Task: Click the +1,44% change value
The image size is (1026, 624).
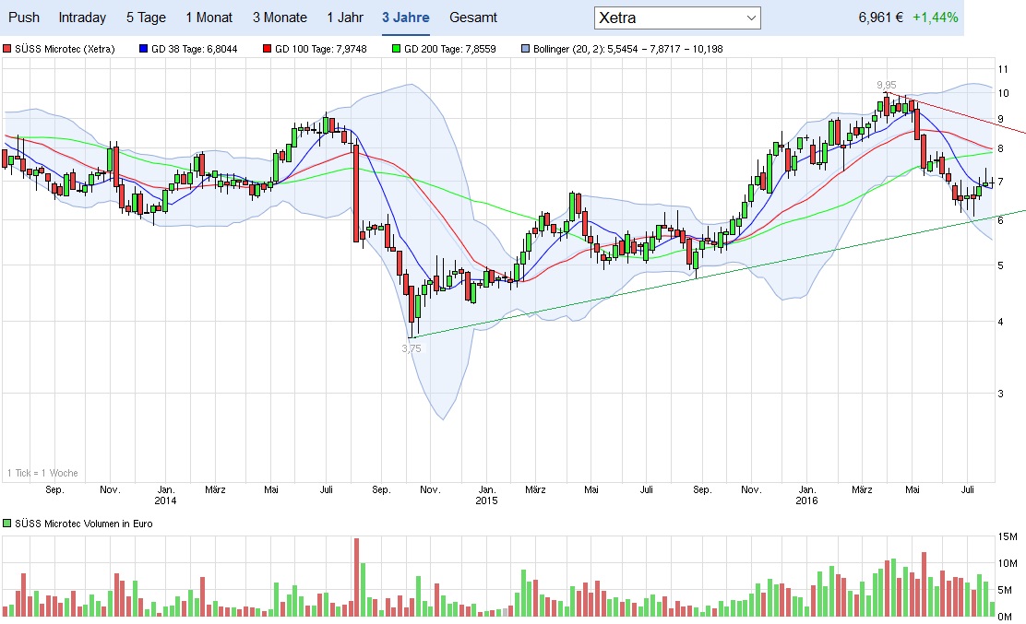Action: pos(935,18)
